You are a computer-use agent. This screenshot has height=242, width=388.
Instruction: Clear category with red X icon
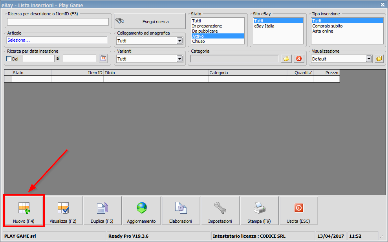point(299,59)
